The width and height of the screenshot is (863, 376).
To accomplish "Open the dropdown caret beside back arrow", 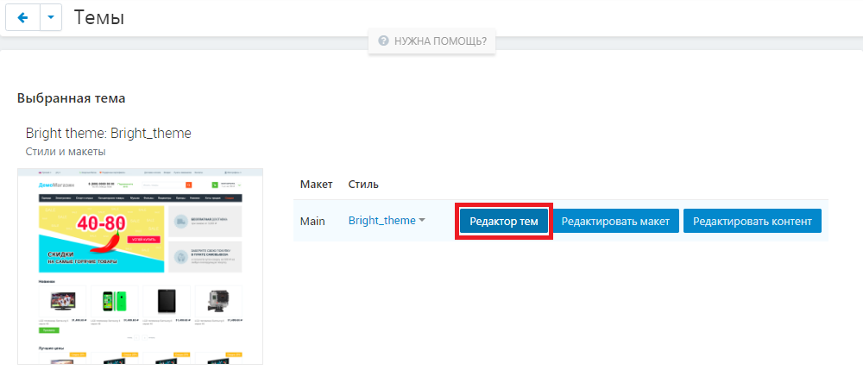I will 51,17.
